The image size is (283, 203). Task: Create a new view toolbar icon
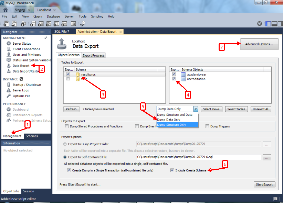click(49, 24)
